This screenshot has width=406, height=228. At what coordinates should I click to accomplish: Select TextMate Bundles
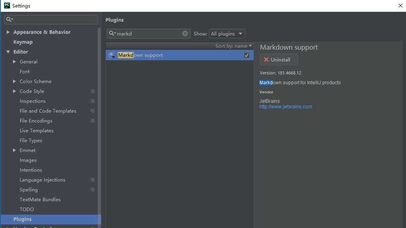(x=40, y=199)
